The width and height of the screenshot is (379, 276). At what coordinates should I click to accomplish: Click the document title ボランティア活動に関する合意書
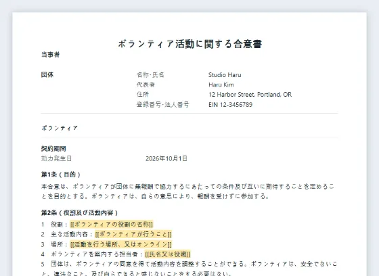coord(189,44)
